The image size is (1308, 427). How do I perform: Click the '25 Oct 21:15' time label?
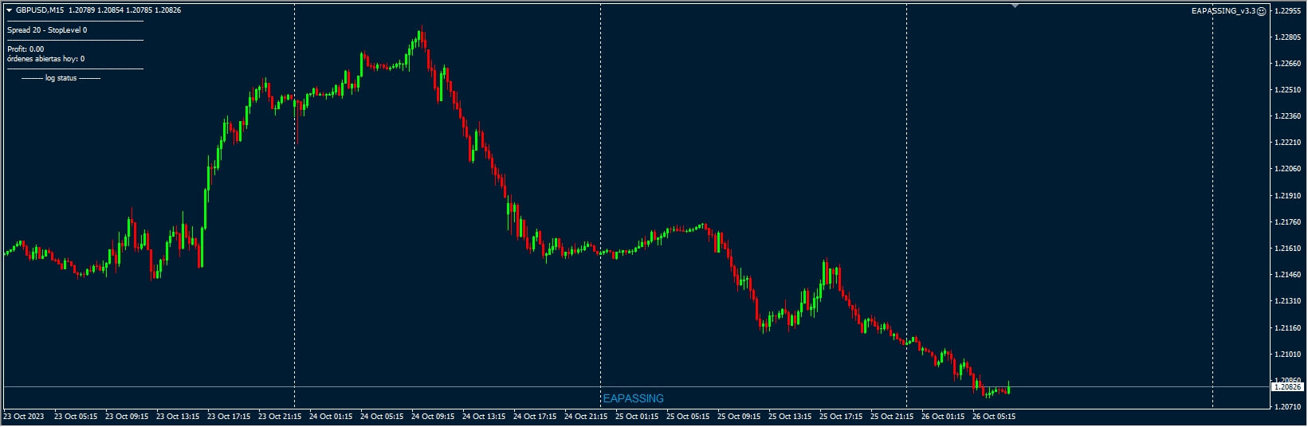(892, 416)
